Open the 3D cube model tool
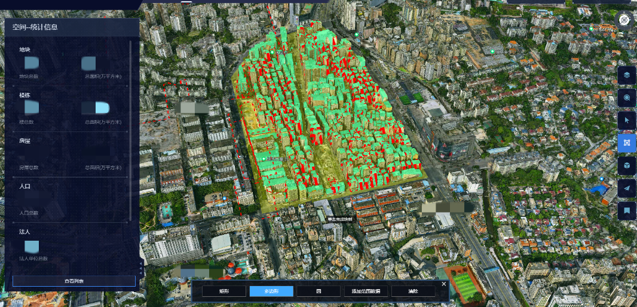The width and height of the screenshot is (637, 307). tap(627, 165)
